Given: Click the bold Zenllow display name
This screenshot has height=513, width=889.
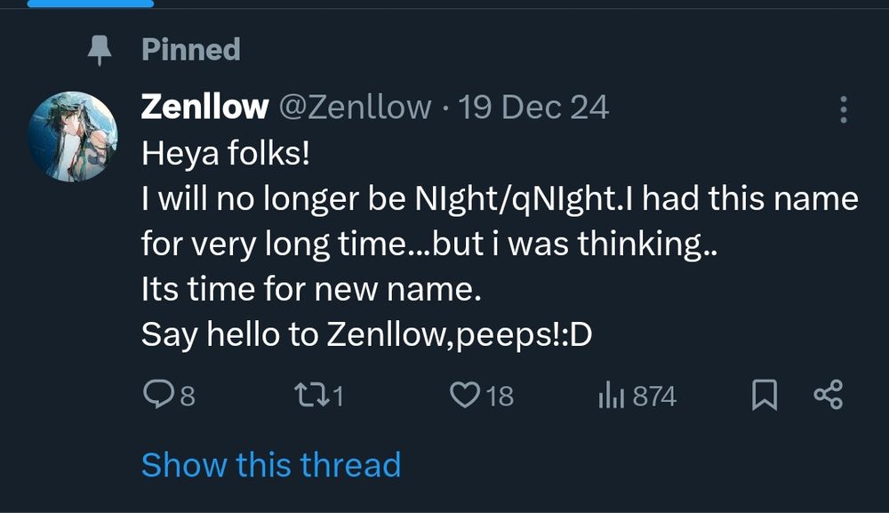Looking at the screenshot, I should point(204,108).
